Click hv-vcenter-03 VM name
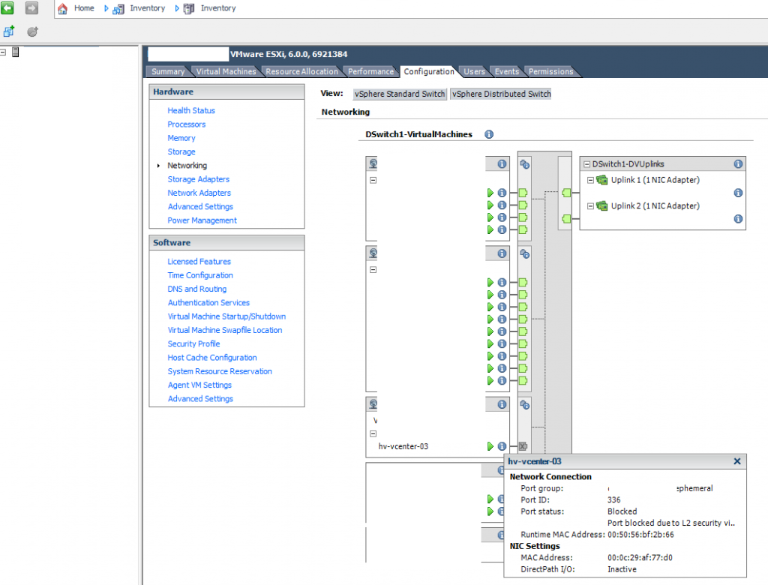The image size is (768, 585). tap(403, 446)
